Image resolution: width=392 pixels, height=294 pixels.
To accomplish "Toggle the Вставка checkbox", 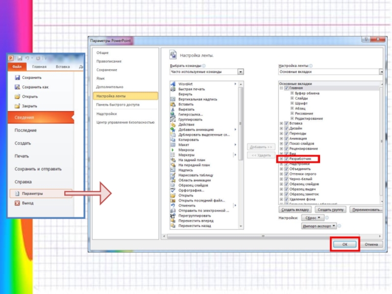I will point(287,123).
